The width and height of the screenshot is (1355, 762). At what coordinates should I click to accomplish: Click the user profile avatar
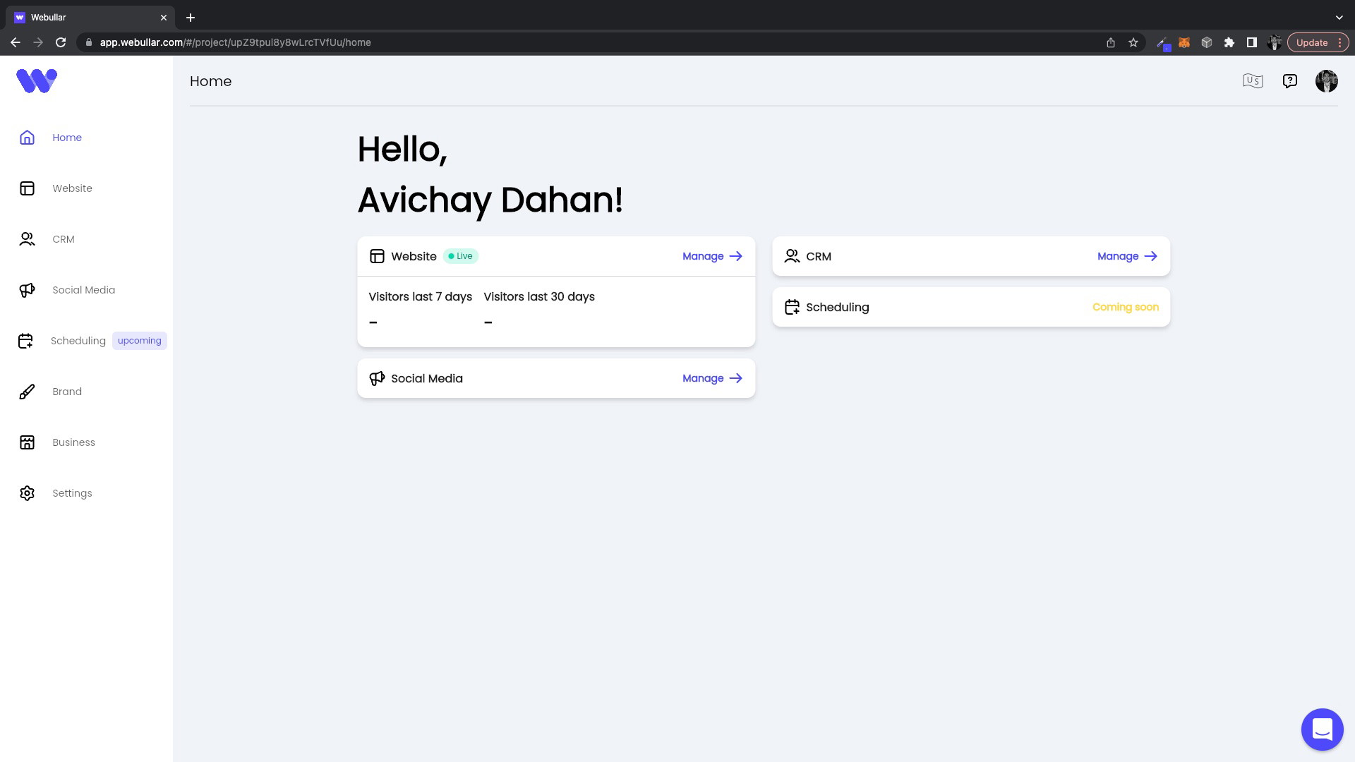(x=1327, y=81)
